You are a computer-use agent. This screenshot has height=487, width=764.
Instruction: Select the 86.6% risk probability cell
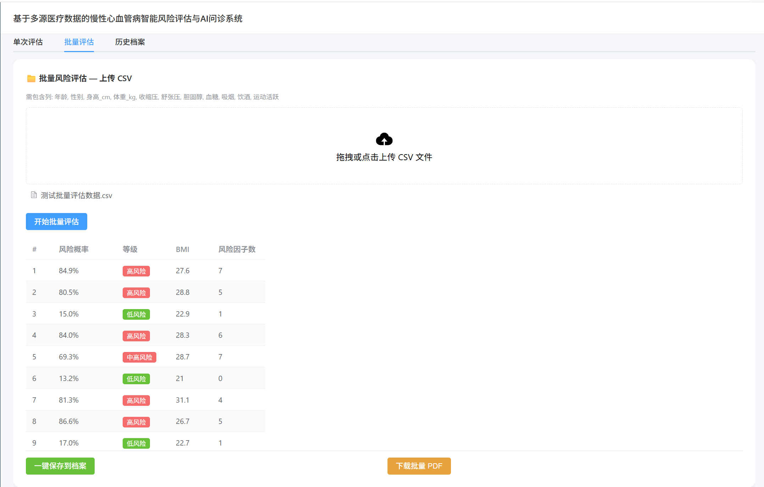point(69,421)
